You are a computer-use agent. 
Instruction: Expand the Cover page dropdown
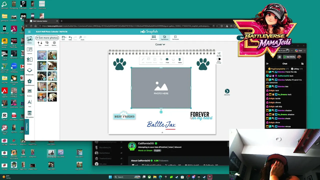click(160, 44)
